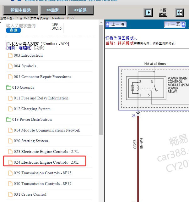Open 031 Cruise Control document
Screen dimensions: 189x202
[x=30, y=194]
